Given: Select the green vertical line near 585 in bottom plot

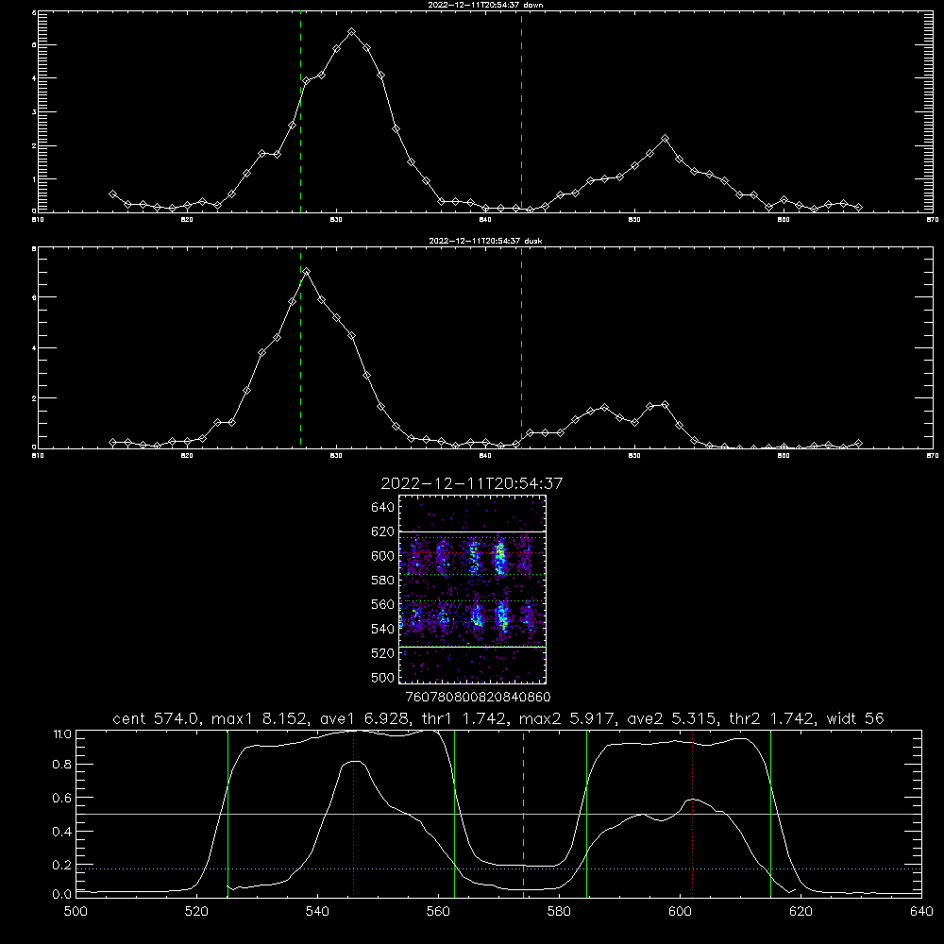Looking at the screenshot, I should pyautogui.click(x=586, y=814).
